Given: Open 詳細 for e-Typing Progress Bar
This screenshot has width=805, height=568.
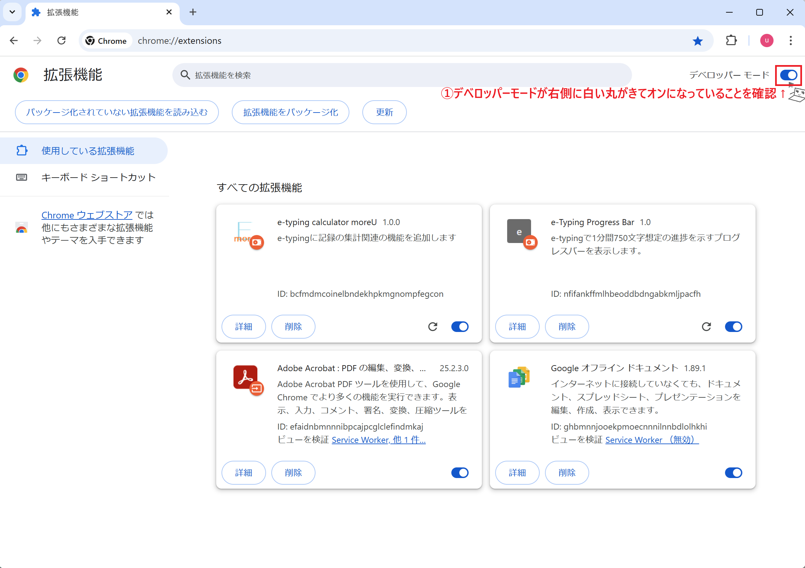Looking at the screenshot, I should pos(517,327).
